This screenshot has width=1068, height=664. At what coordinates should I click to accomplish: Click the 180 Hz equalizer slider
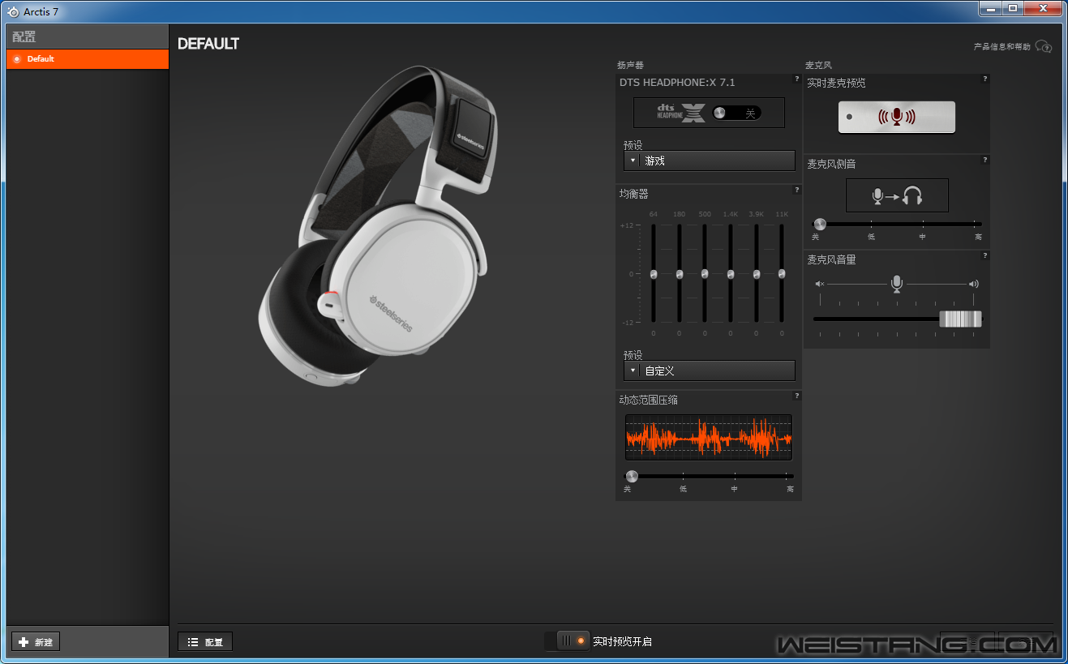tap(680, 274)
